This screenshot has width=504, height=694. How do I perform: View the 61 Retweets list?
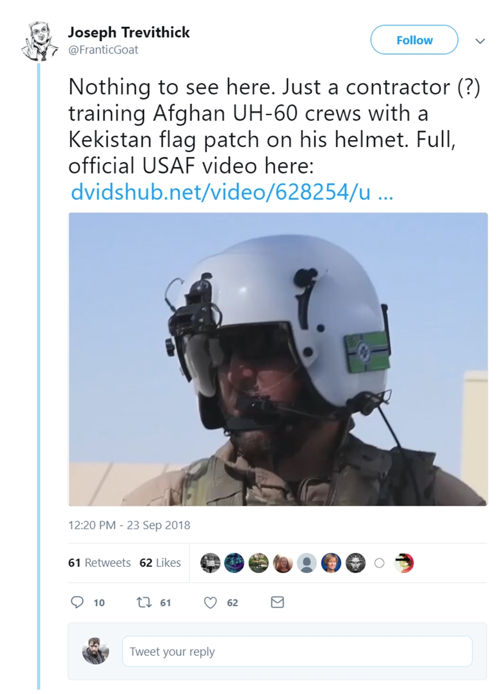tap(99, 562)
